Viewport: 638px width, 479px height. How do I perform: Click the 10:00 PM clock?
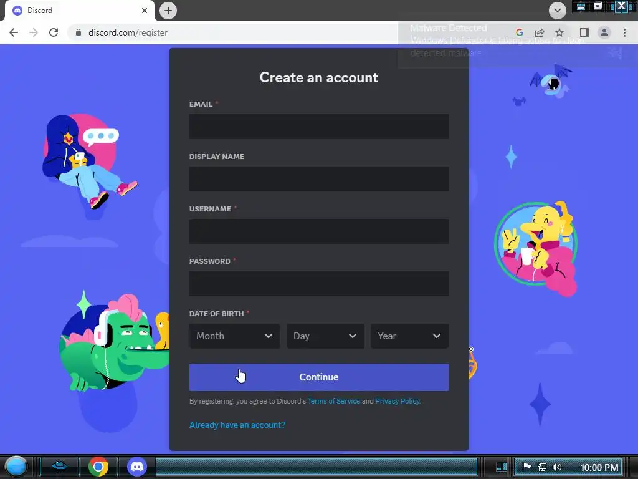coord(599,468)
